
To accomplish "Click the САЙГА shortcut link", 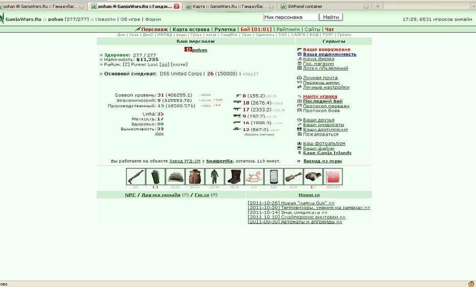I will [298, 35].
